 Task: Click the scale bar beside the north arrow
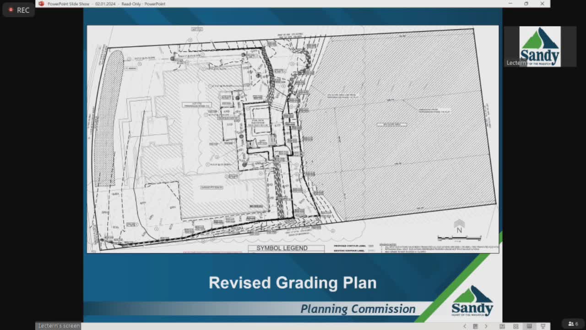[459, 237]
